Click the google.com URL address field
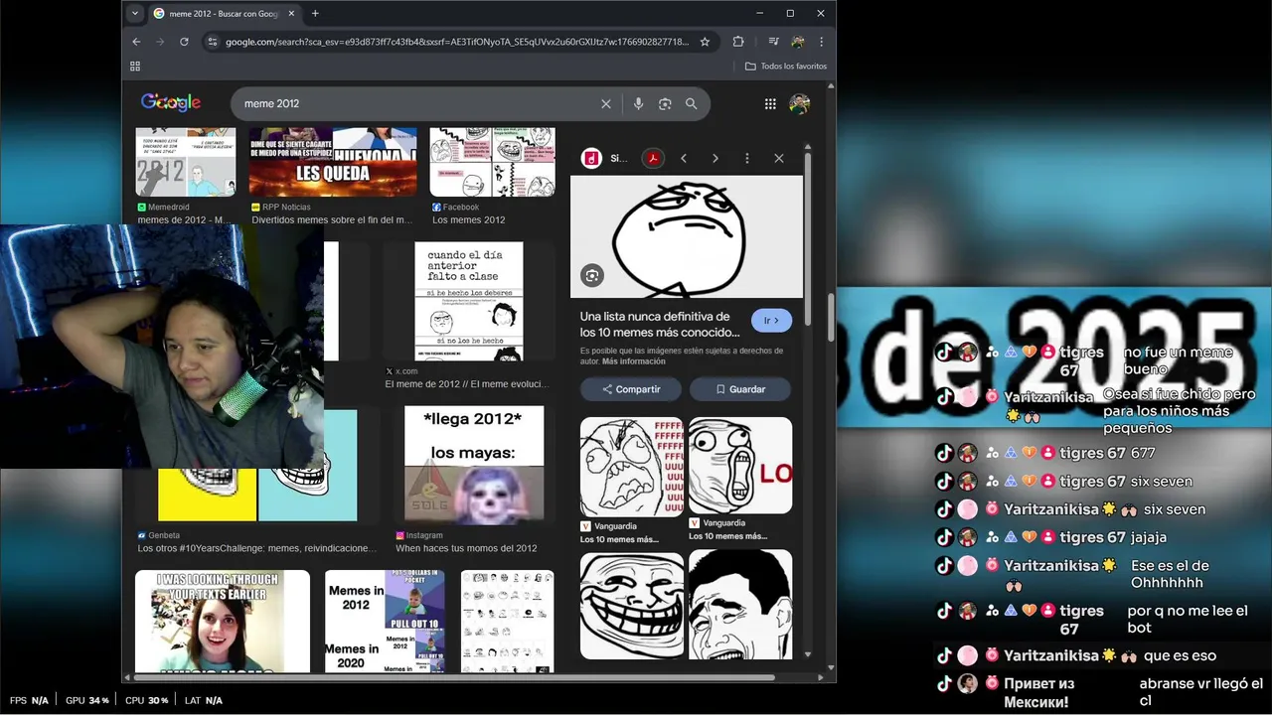Viewport: 1272px width, 715px height. tap(457, 42)
